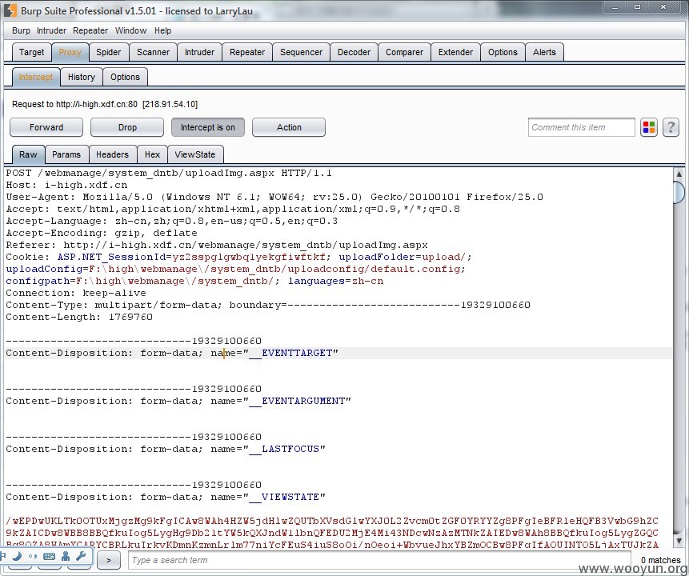Screen dimensions: 689x576
Task: Open the Intruder menu in menu bar
Action: 51,30
